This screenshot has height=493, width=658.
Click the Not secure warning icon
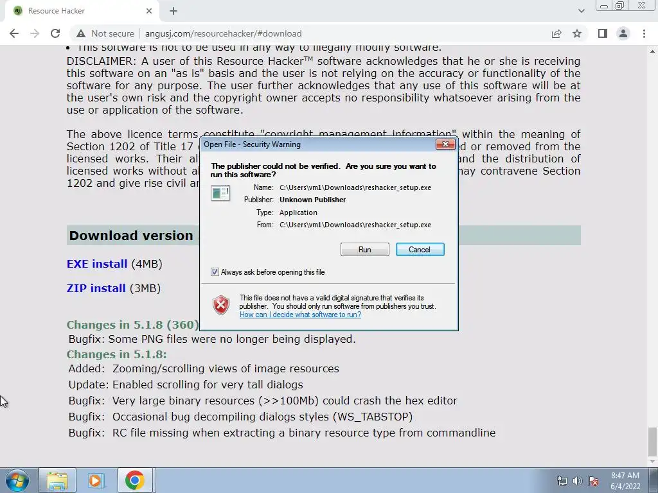coord(81,33)
